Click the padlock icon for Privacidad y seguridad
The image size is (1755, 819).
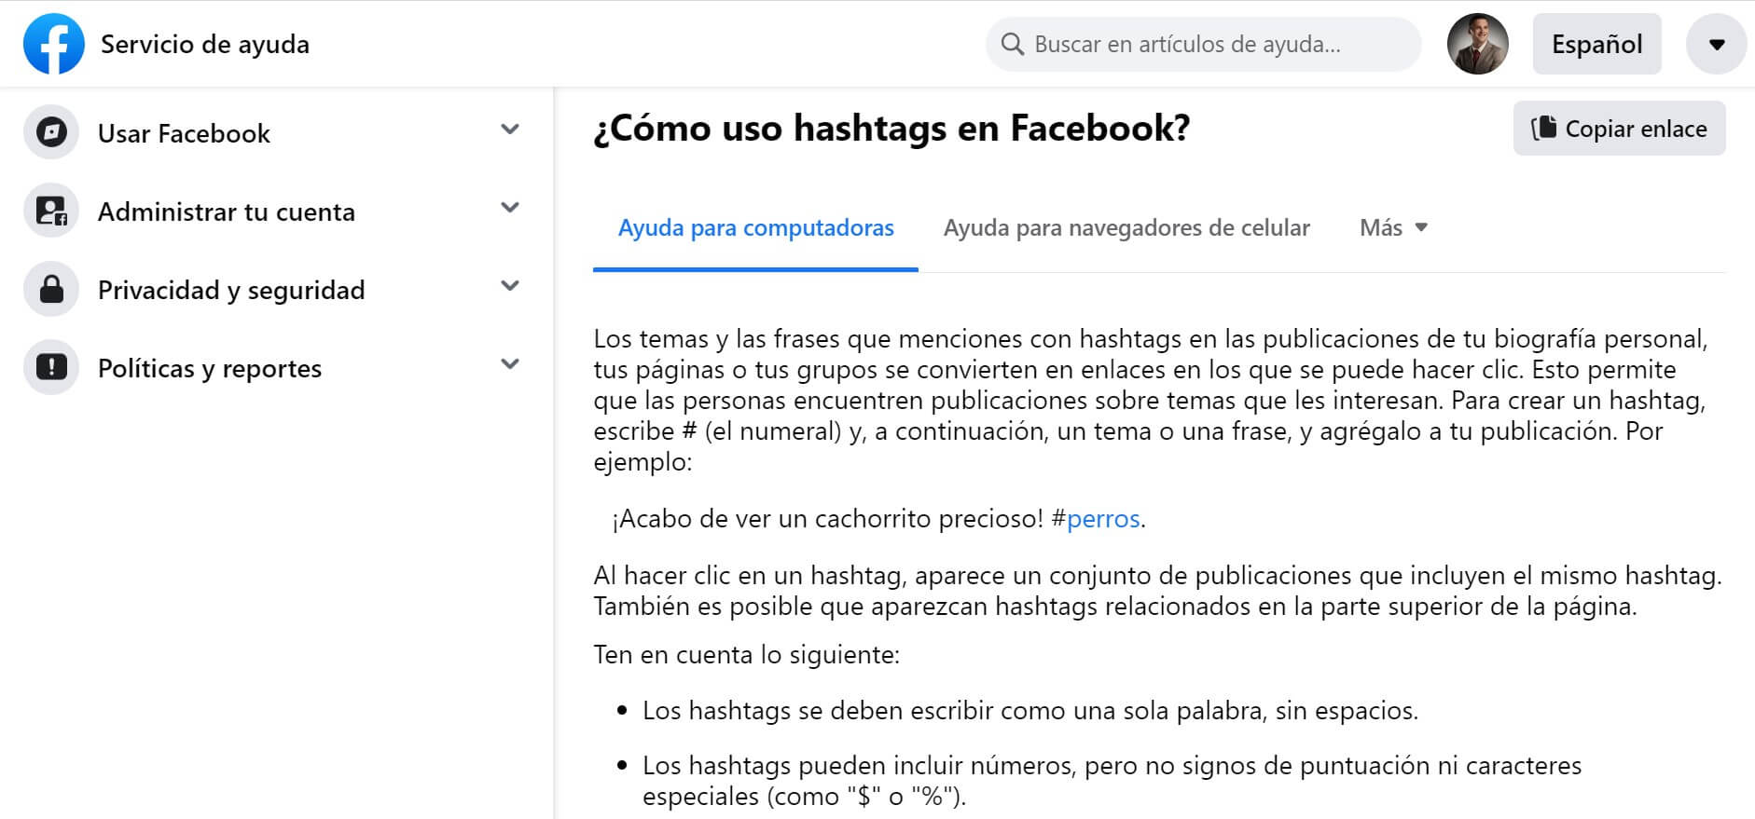51,290
